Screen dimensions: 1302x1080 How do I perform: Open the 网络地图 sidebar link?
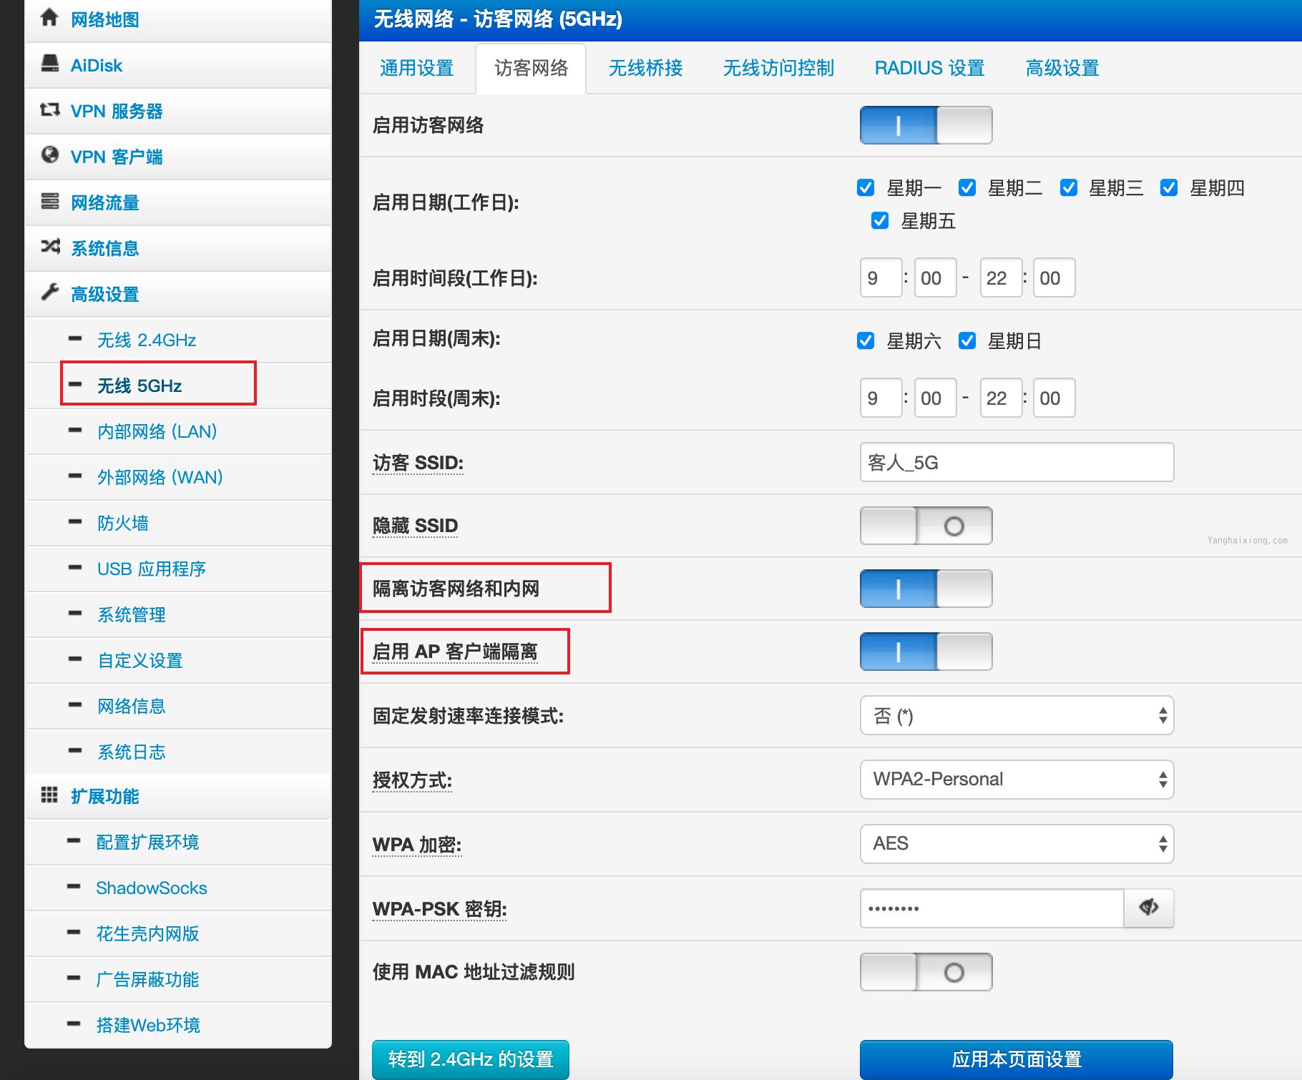pos(105,19)
